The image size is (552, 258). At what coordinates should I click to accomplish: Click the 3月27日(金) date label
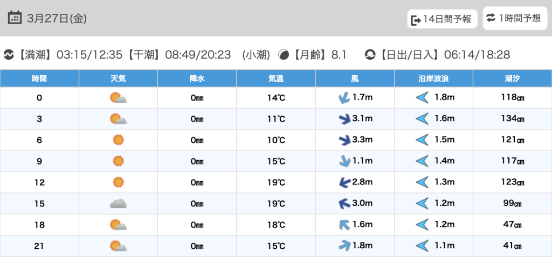[x=57, y=18]
